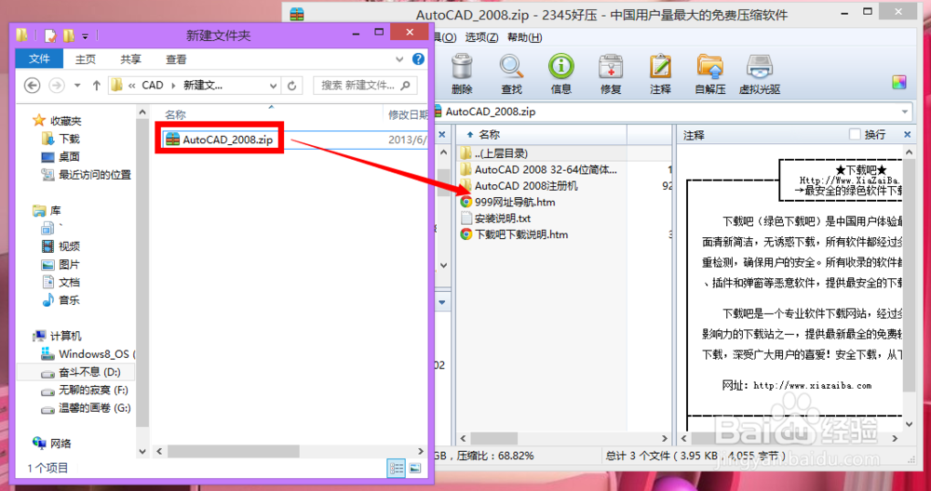Sort by 名称 column header in 2345好压

click(x=489, y=135)
